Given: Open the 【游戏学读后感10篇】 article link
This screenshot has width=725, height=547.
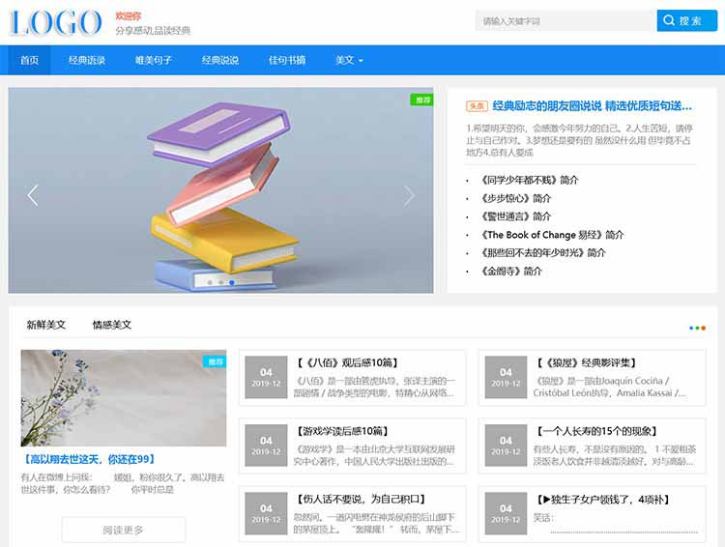Looking at the screenshot, I should 345,431.
